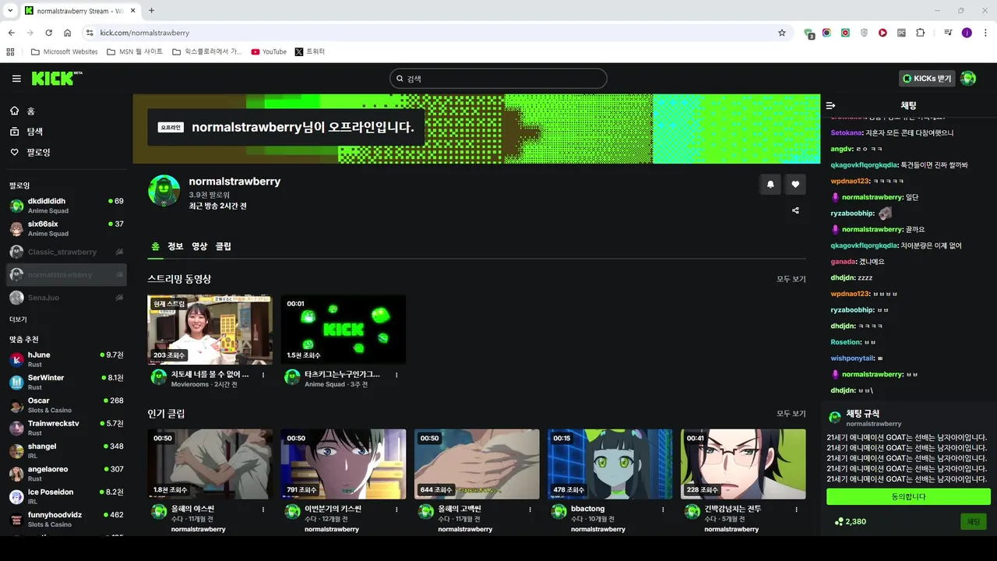Open options menu for Movierooms video
This screenshot has height=561, width=997.
[263, 375]
